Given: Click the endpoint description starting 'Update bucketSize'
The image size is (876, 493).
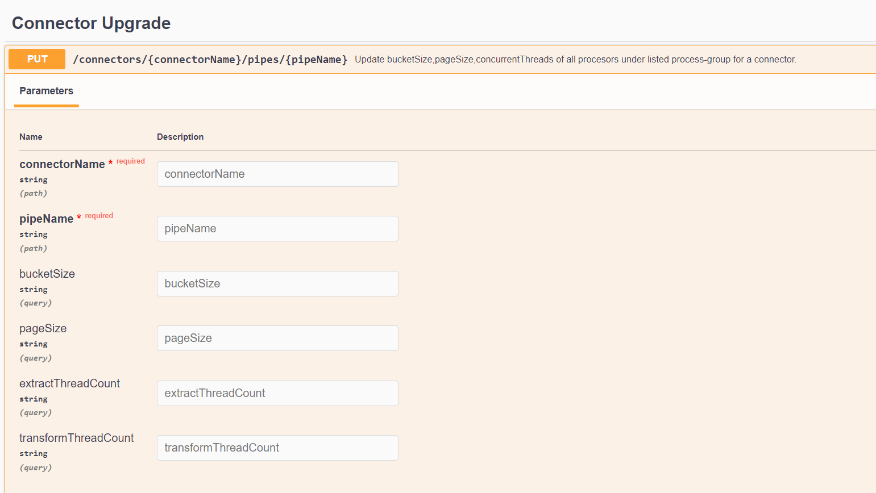Looking at the screenshot, I should pyautogui.click(x=575, y=60).
